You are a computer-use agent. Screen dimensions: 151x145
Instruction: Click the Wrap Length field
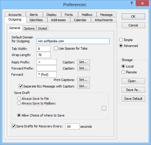[x=43, y=55]
